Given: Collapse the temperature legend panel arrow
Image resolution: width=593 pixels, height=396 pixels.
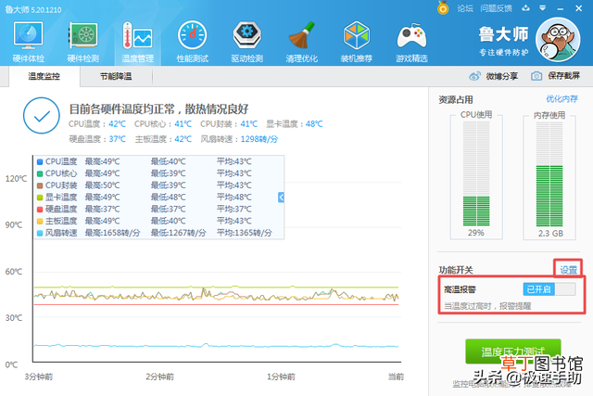Looking at the screenshot, I should (281, 198).
